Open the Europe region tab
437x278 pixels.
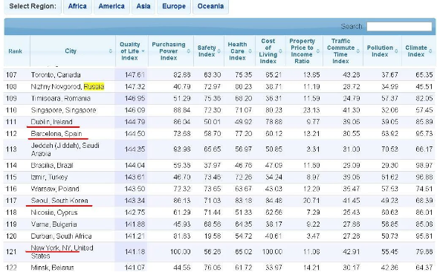pyautogui.click(x=174, y=6)
